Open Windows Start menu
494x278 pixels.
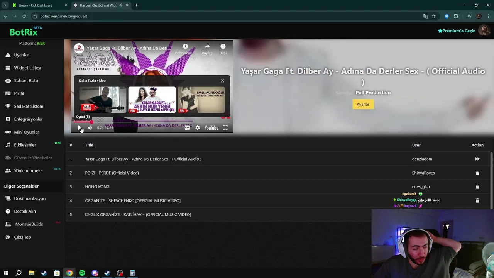[6, 273]
